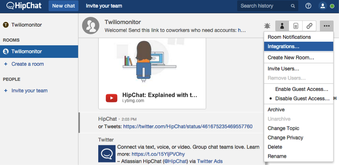
Task: Click the i.ytimg.com source text
Action: [x=133, y=101]
